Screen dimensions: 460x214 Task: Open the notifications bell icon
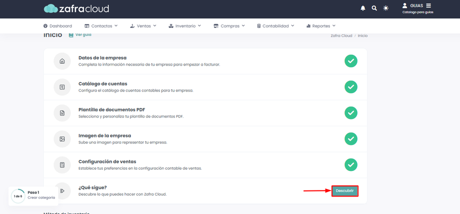[x=363, y=8]
